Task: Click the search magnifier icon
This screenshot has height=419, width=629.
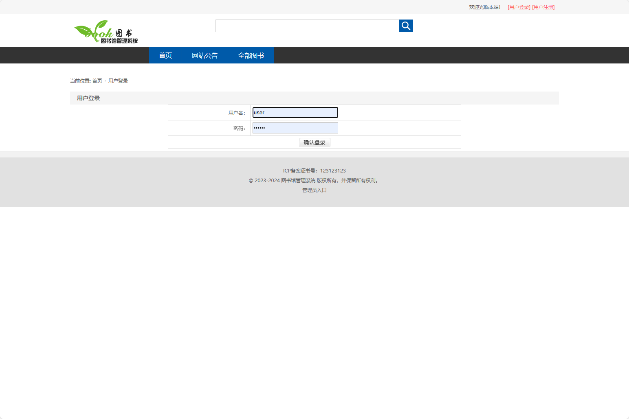Action: coord(406,26)
